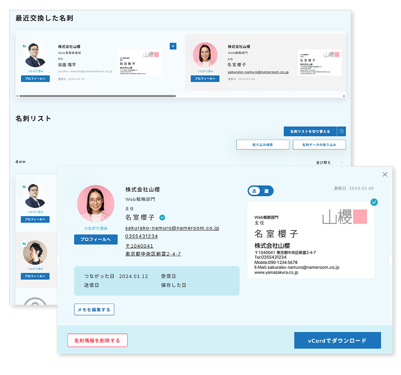Click 名室櫻子's round profile photo
Viewport: 401px width, 375px height.
tap(96, 204)
